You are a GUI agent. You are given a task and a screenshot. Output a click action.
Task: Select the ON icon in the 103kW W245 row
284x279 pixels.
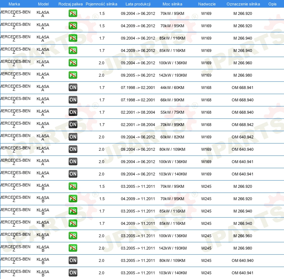pyautogui.click(x=73, y=273)
